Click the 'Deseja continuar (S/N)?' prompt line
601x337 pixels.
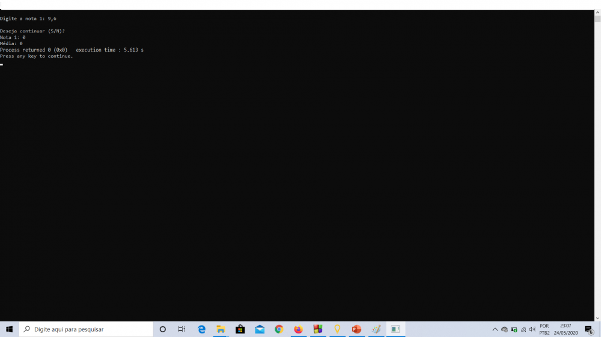click(x=32, y=31)
